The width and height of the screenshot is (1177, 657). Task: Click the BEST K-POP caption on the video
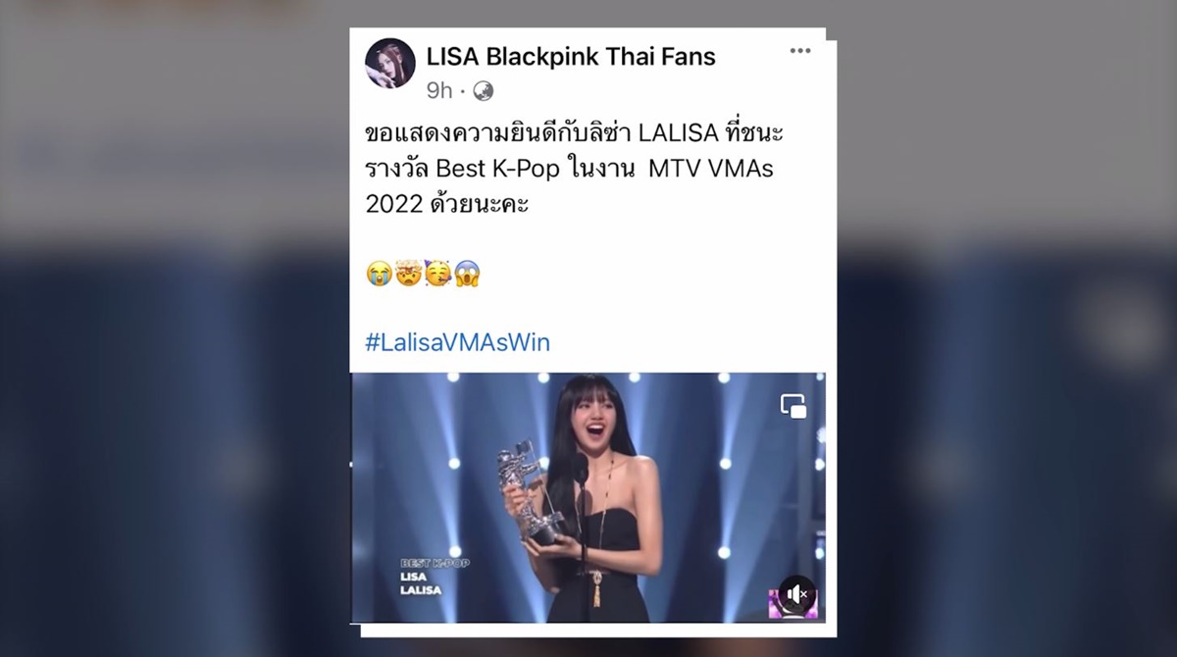click(x=435, y=563)
